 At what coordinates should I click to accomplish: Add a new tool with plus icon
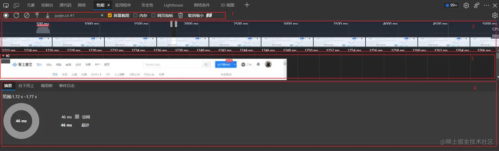click(x=247, y=5)
